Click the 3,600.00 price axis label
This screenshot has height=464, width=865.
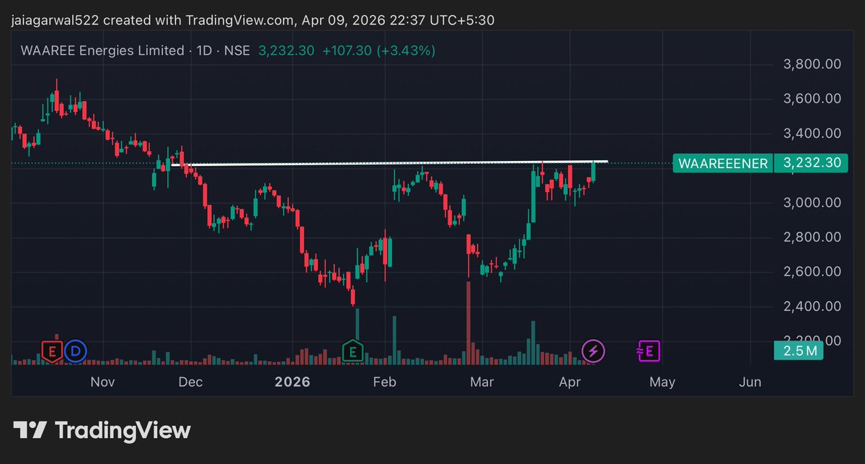[812, 99]
